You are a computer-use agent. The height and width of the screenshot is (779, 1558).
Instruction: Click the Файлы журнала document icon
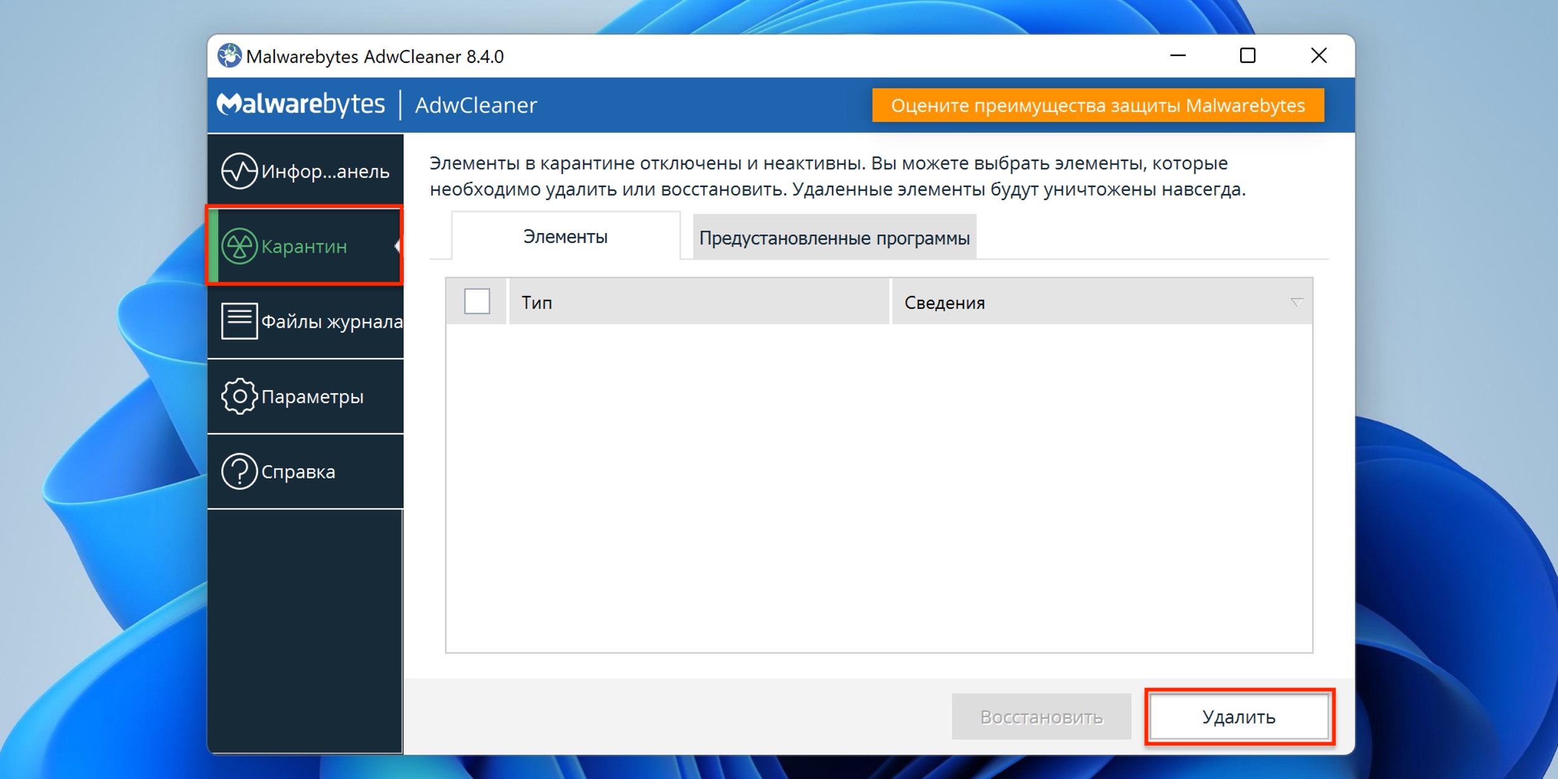pyautogui.click(x=239, y=321)
